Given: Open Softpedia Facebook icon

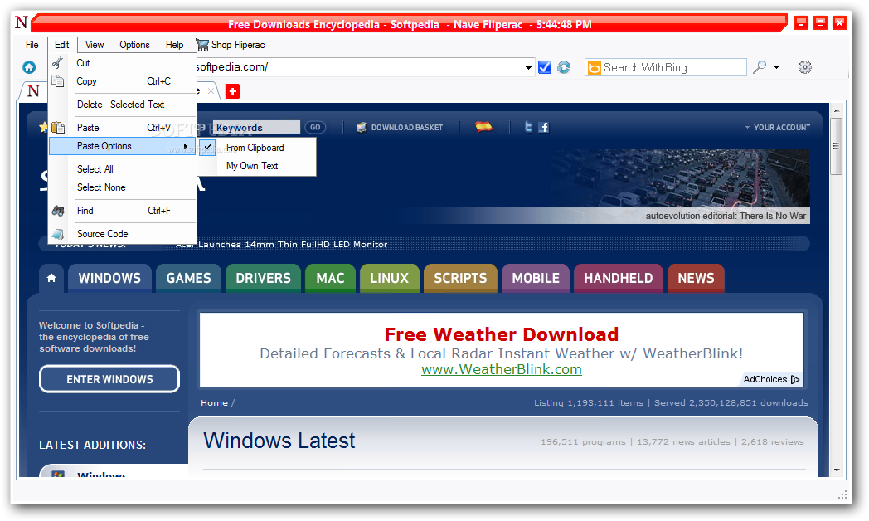Looking at the screenshot, I should [544, 127].
